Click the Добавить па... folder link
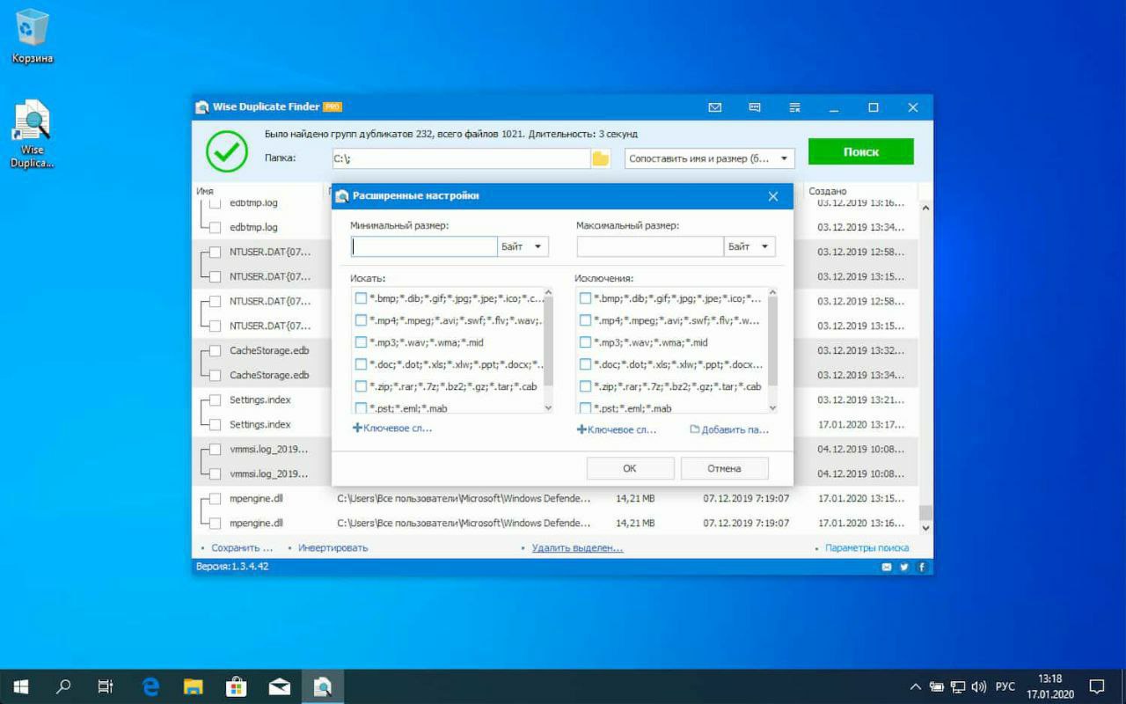This screenshot has height=704, width=1126. click(729, 429)
